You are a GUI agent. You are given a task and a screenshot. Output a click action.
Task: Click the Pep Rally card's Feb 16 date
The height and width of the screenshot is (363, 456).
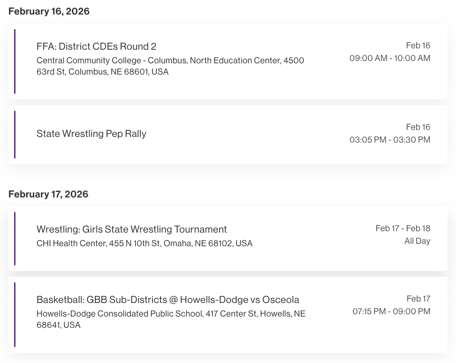point(418,127)
